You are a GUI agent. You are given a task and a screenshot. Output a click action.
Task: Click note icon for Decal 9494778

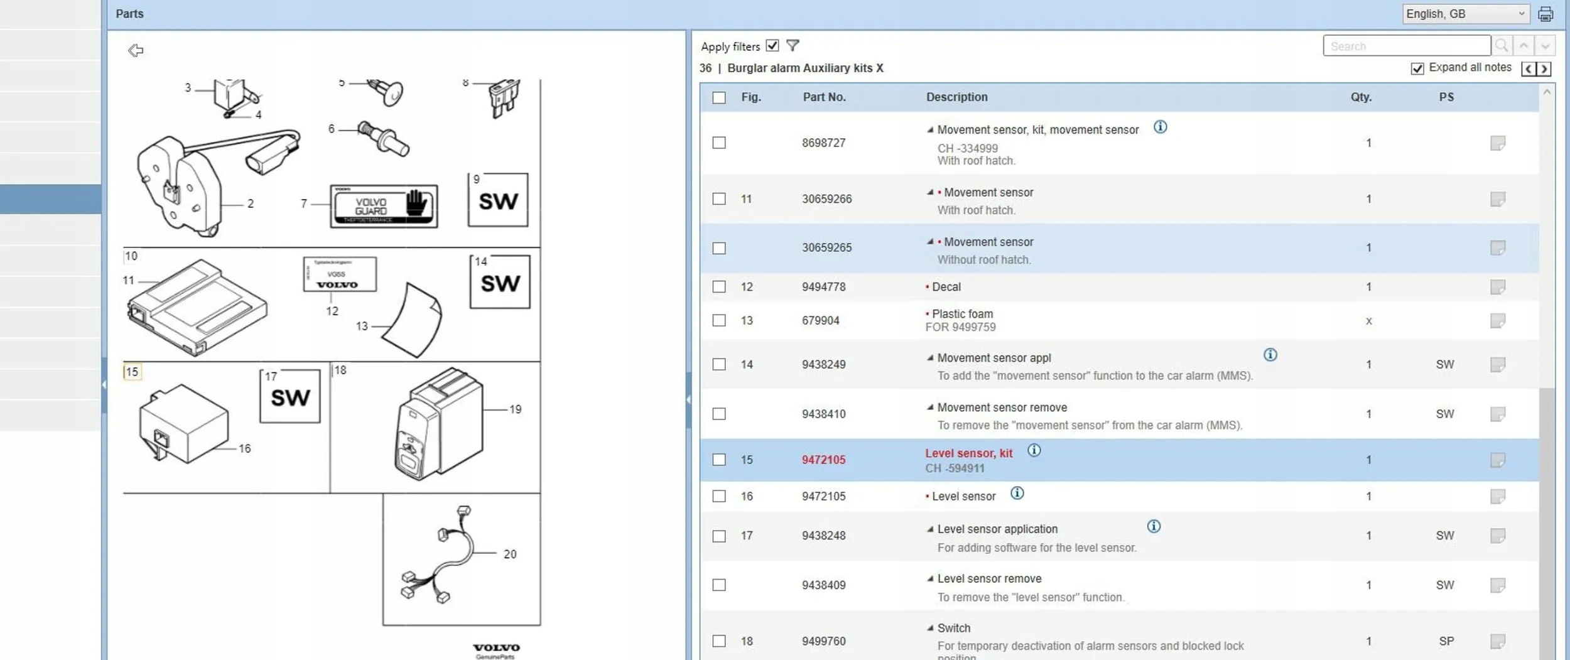(1498, 287)
